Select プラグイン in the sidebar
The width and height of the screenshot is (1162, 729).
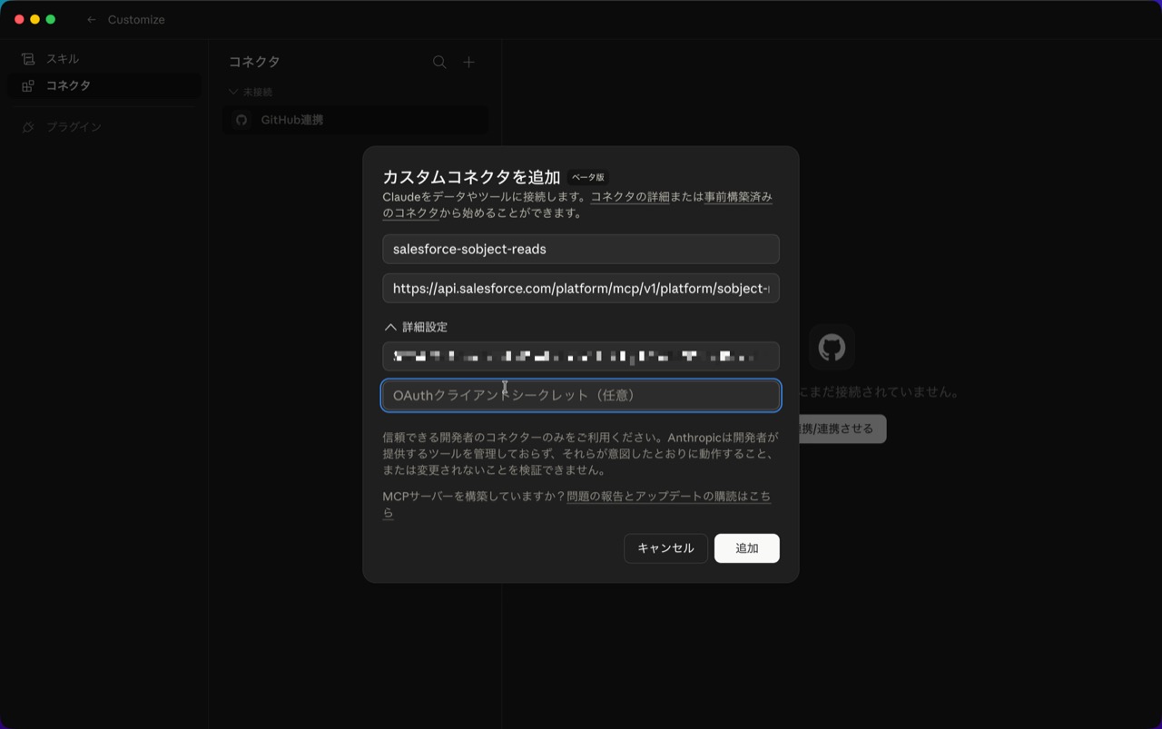pyautogui.click(x=74, y=127)
